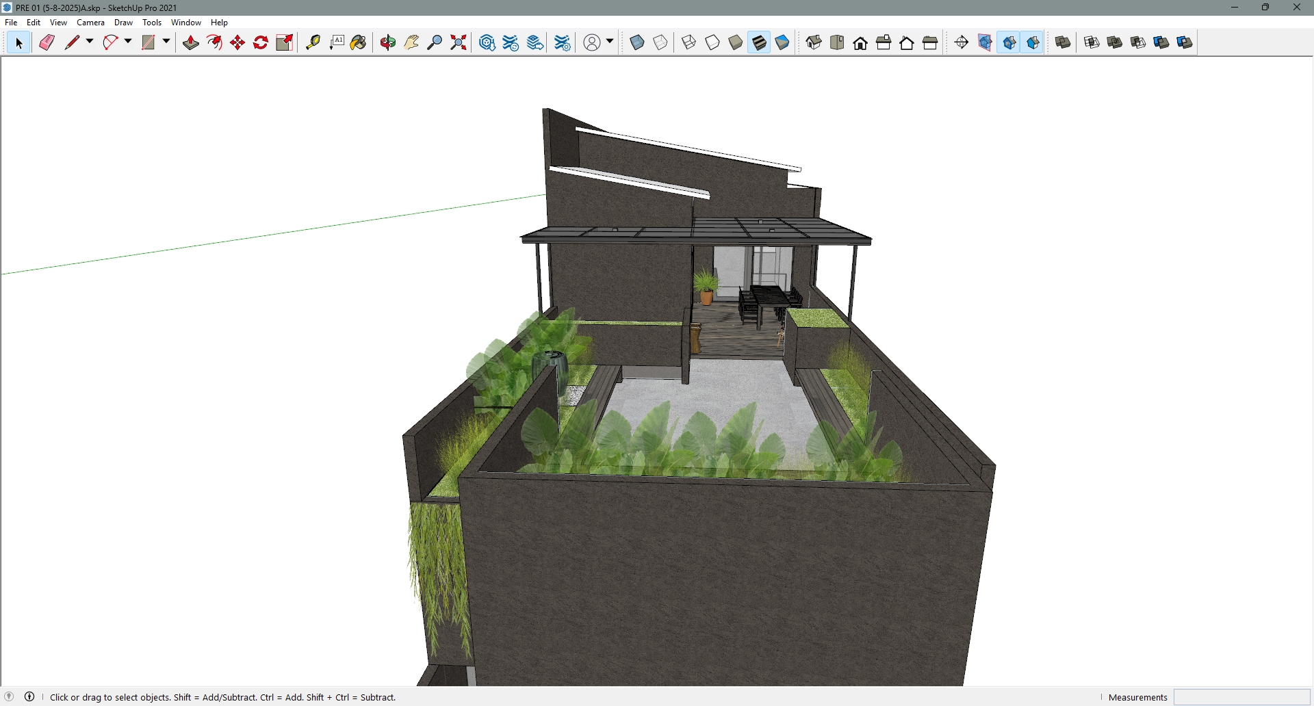Open the 3D Warehouse
The height and width of the screenshot is (706, 1314).
487,42
